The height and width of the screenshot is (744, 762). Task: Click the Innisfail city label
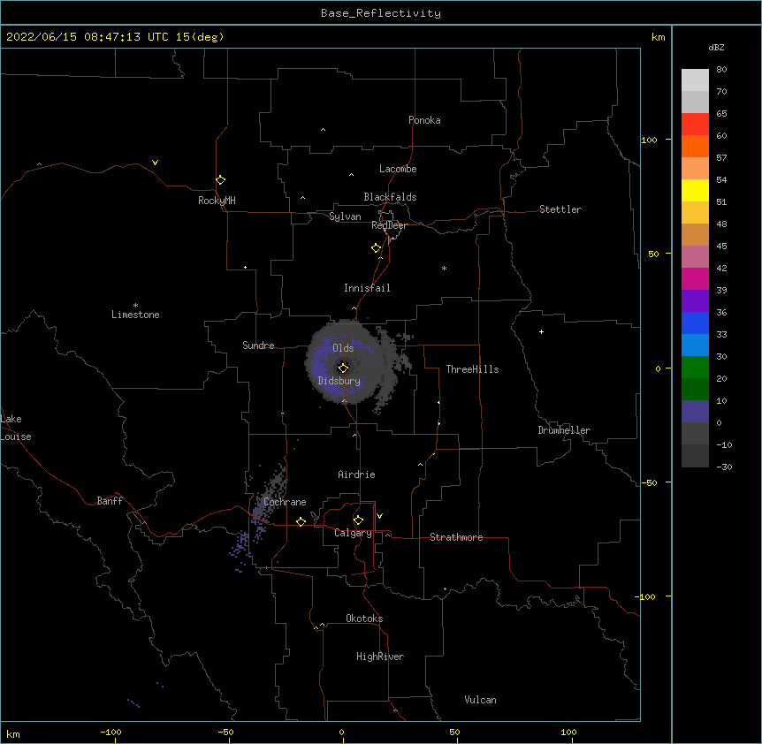[x=367, y=288]
